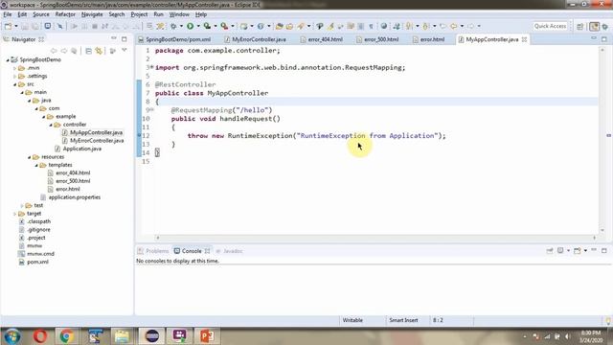This screenshot has width=613, height=345.
Task: Select pom.xml file in Navigator tree
Action: coord(38,262)
